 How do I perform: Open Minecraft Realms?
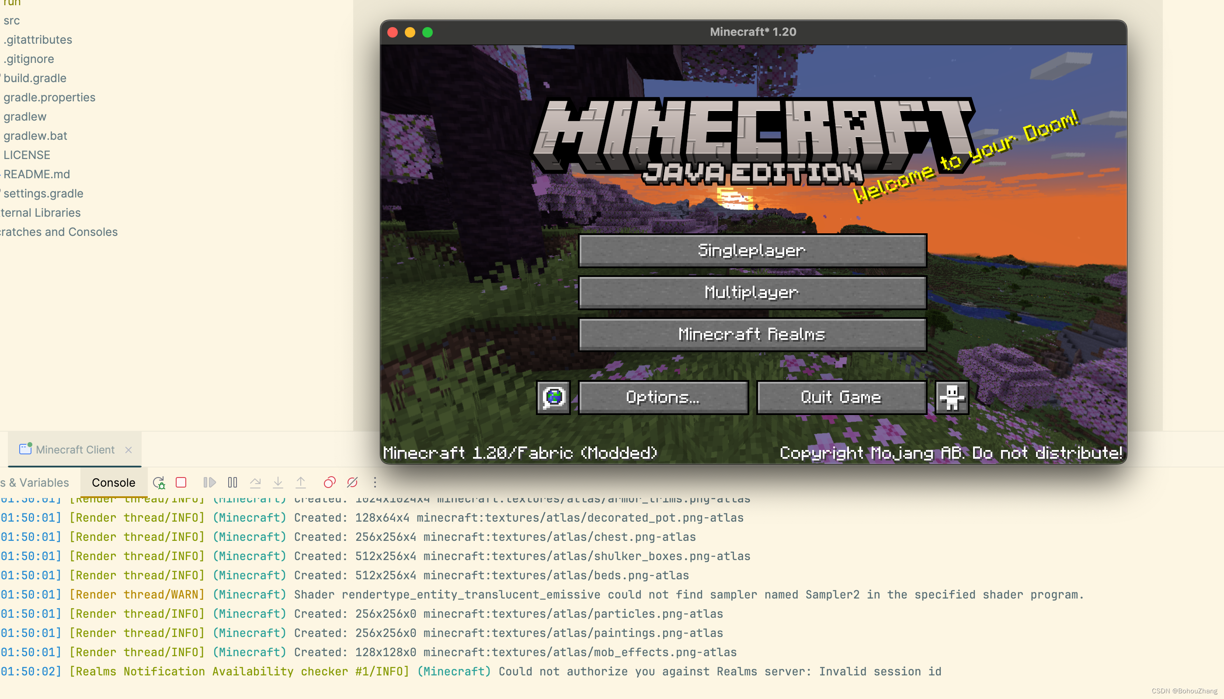752,335
